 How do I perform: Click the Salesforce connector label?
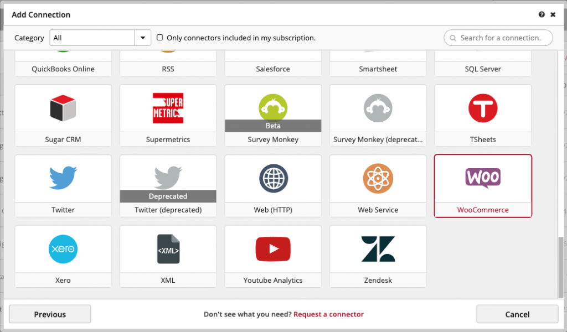[273, 69]
